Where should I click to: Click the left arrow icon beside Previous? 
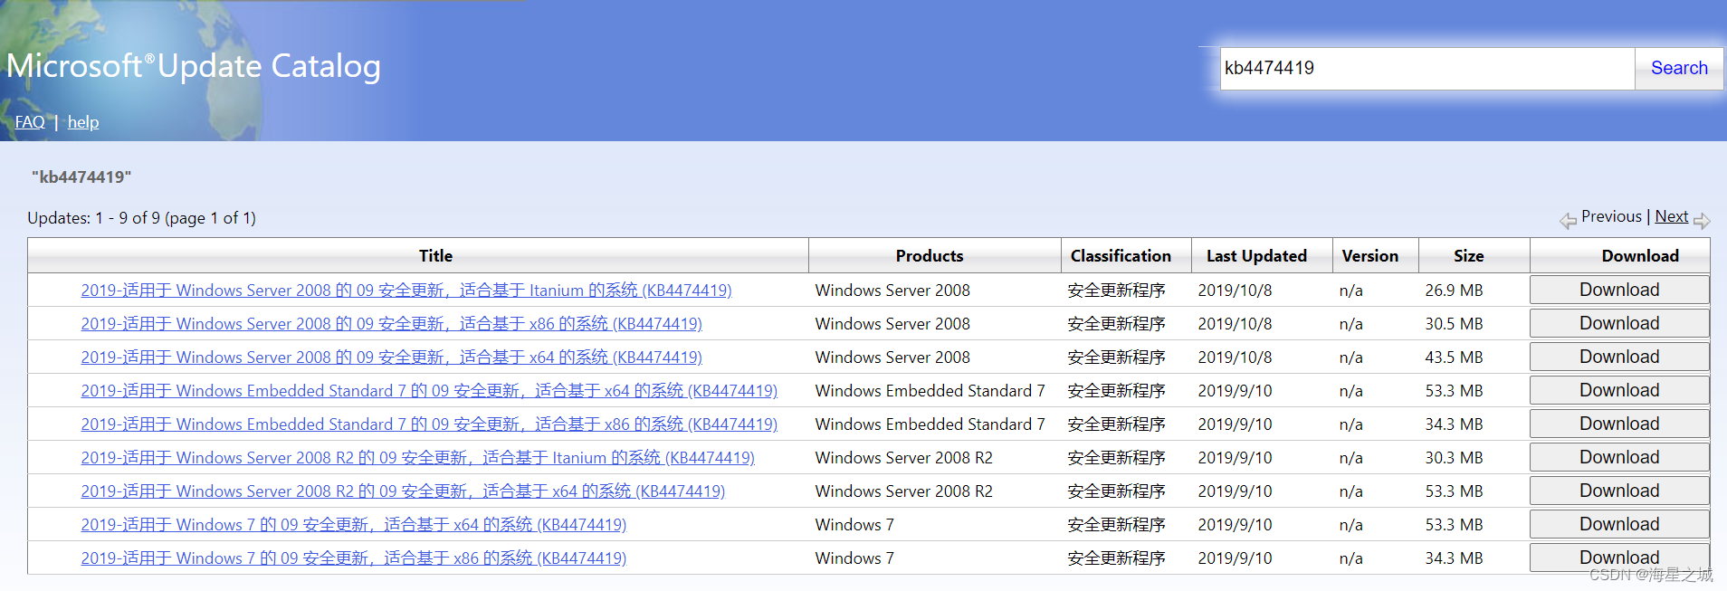point(1568,221)
